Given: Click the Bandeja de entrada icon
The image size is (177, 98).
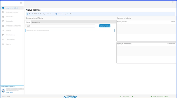Looking at the screenshot, I should pos(3,12).
